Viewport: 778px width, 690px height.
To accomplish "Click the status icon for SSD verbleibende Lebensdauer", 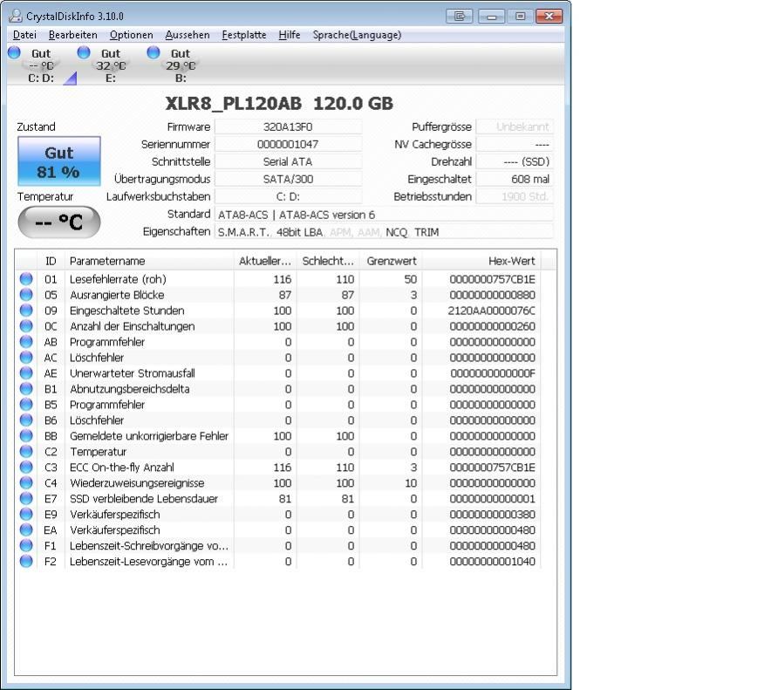I will point(26,498).
